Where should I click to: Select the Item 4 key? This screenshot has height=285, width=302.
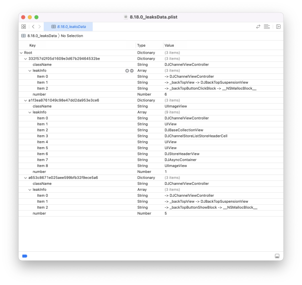tap(42, 142)
